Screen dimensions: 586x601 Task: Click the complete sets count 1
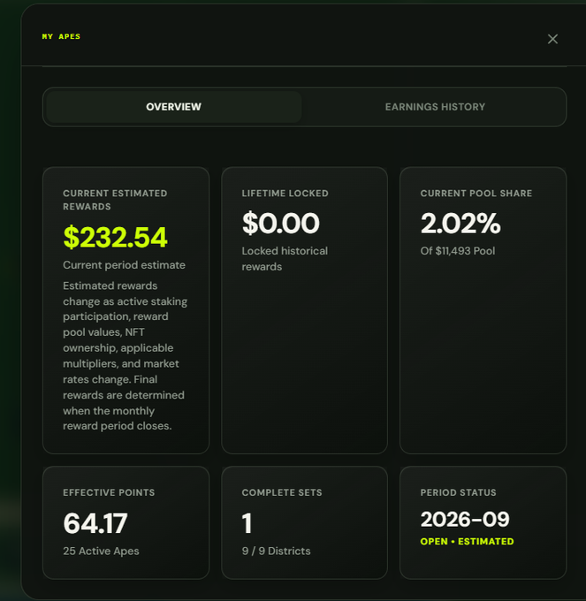(x=247, y=523)
